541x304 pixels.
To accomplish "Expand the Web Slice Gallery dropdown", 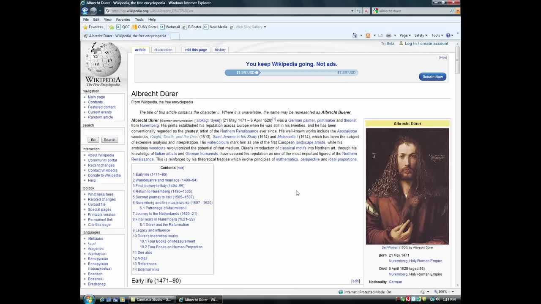I will tap(265, 27).
